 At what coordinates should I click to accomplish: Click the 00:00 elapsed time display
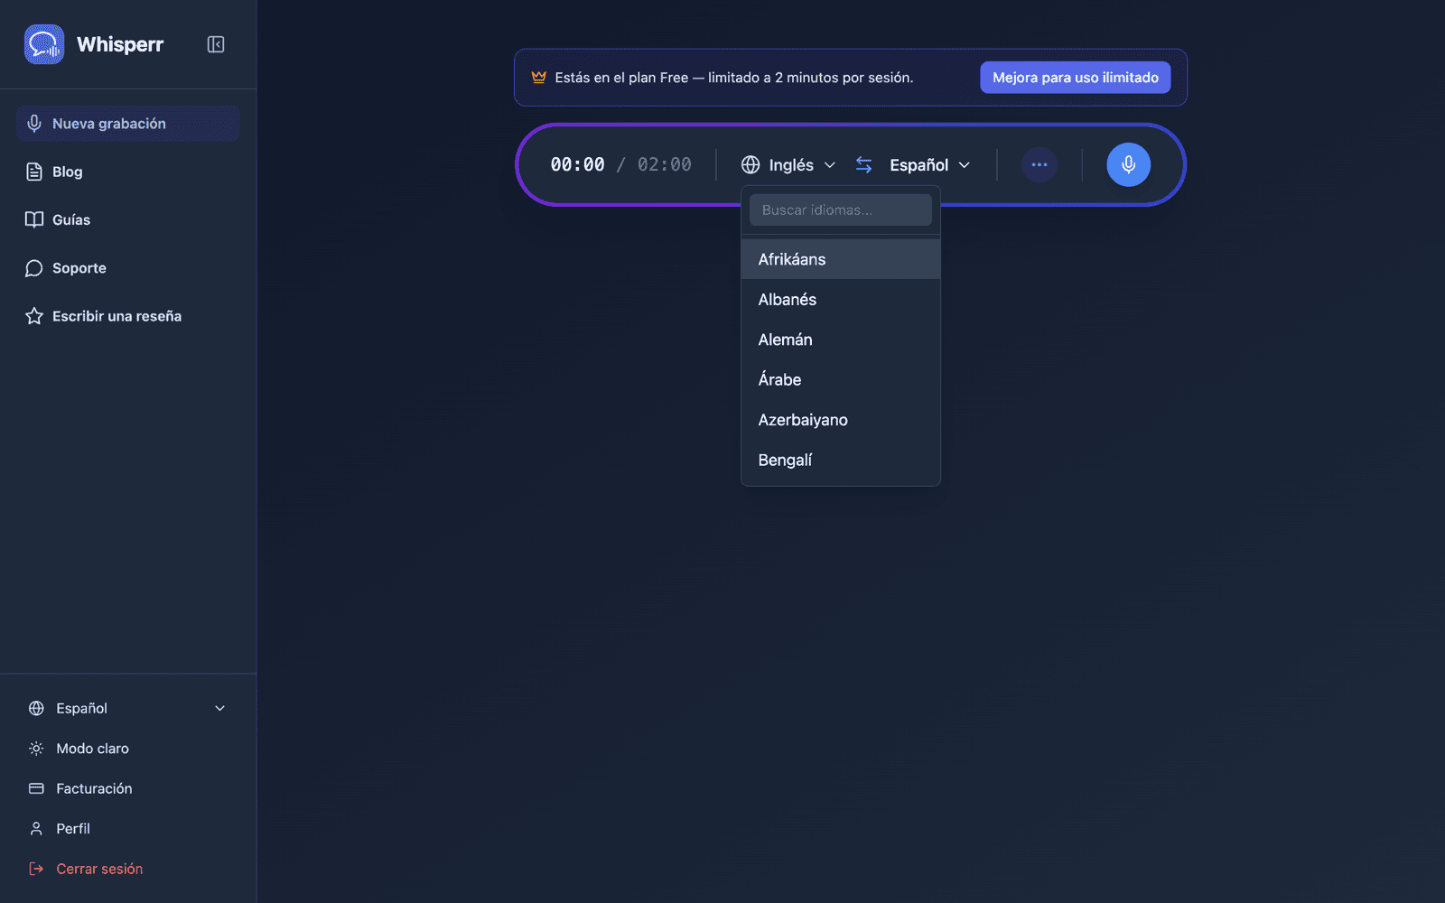coord(578,164)
